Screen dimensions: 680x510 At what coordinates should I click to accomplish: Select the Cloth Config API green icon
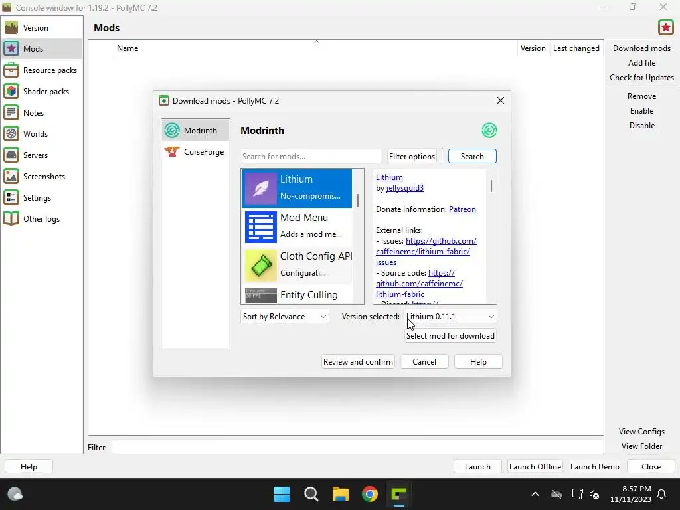(260, 266)
